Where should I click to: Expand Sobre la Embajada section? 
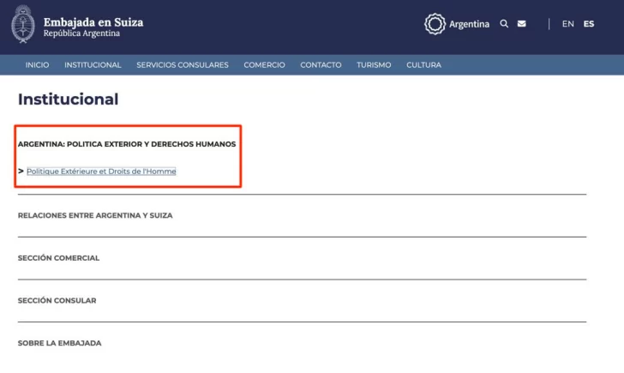[59, 343]
